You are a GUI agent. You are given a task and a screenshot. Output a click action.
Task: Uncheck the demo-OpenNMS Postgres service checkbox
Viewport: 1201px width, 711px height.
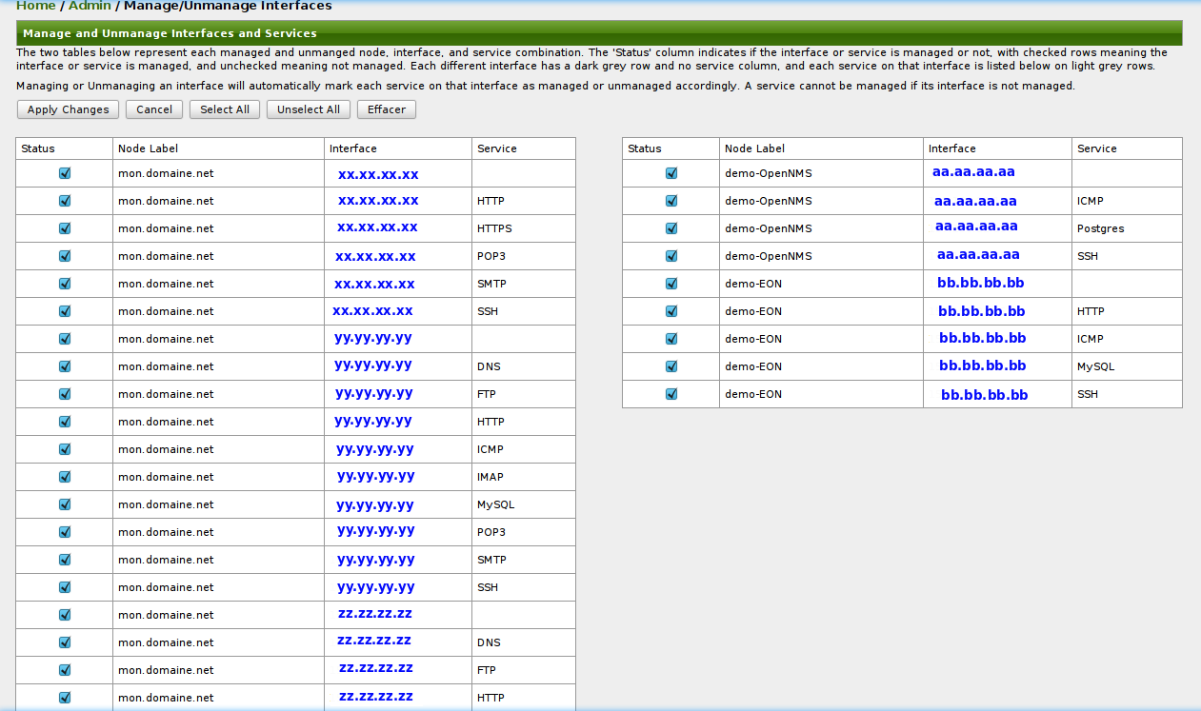tap(671, 228)
